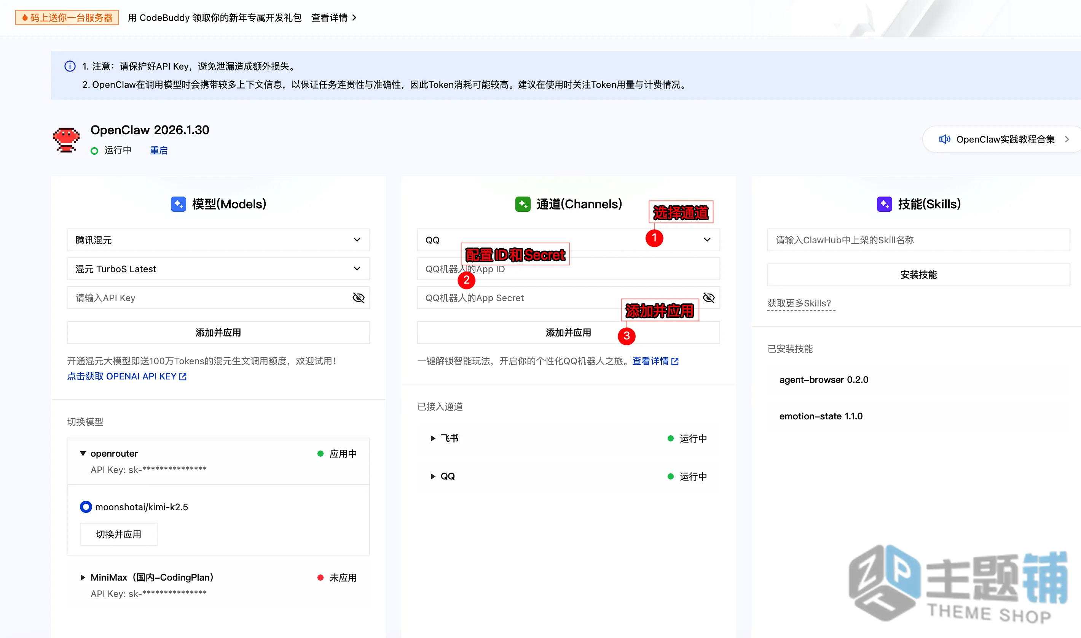Open the 腾讯混元 provider dropdown
This screenshot has height=638, width=1081.
218,240
